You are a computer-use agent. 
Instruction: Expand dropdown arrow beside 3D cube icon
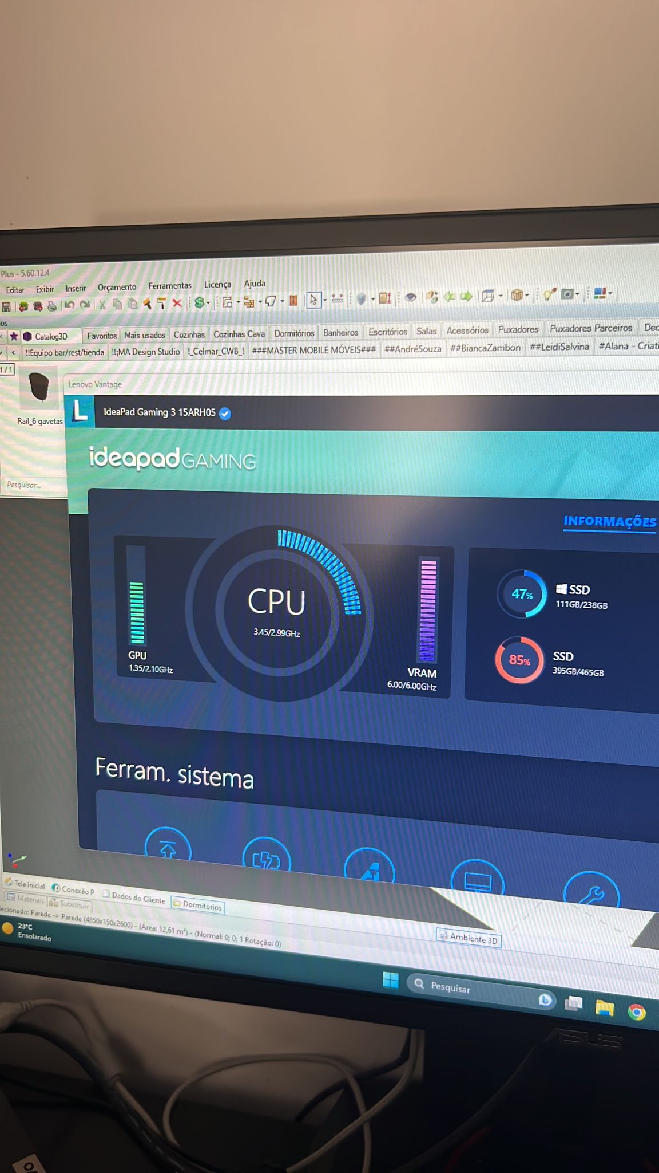(501, 296)
